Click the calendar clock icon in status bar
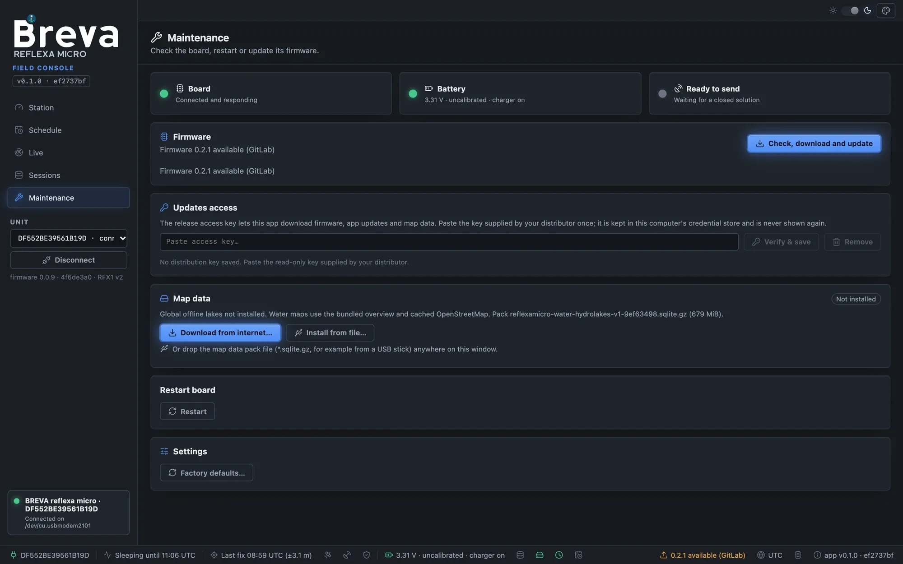 (578, 555)
